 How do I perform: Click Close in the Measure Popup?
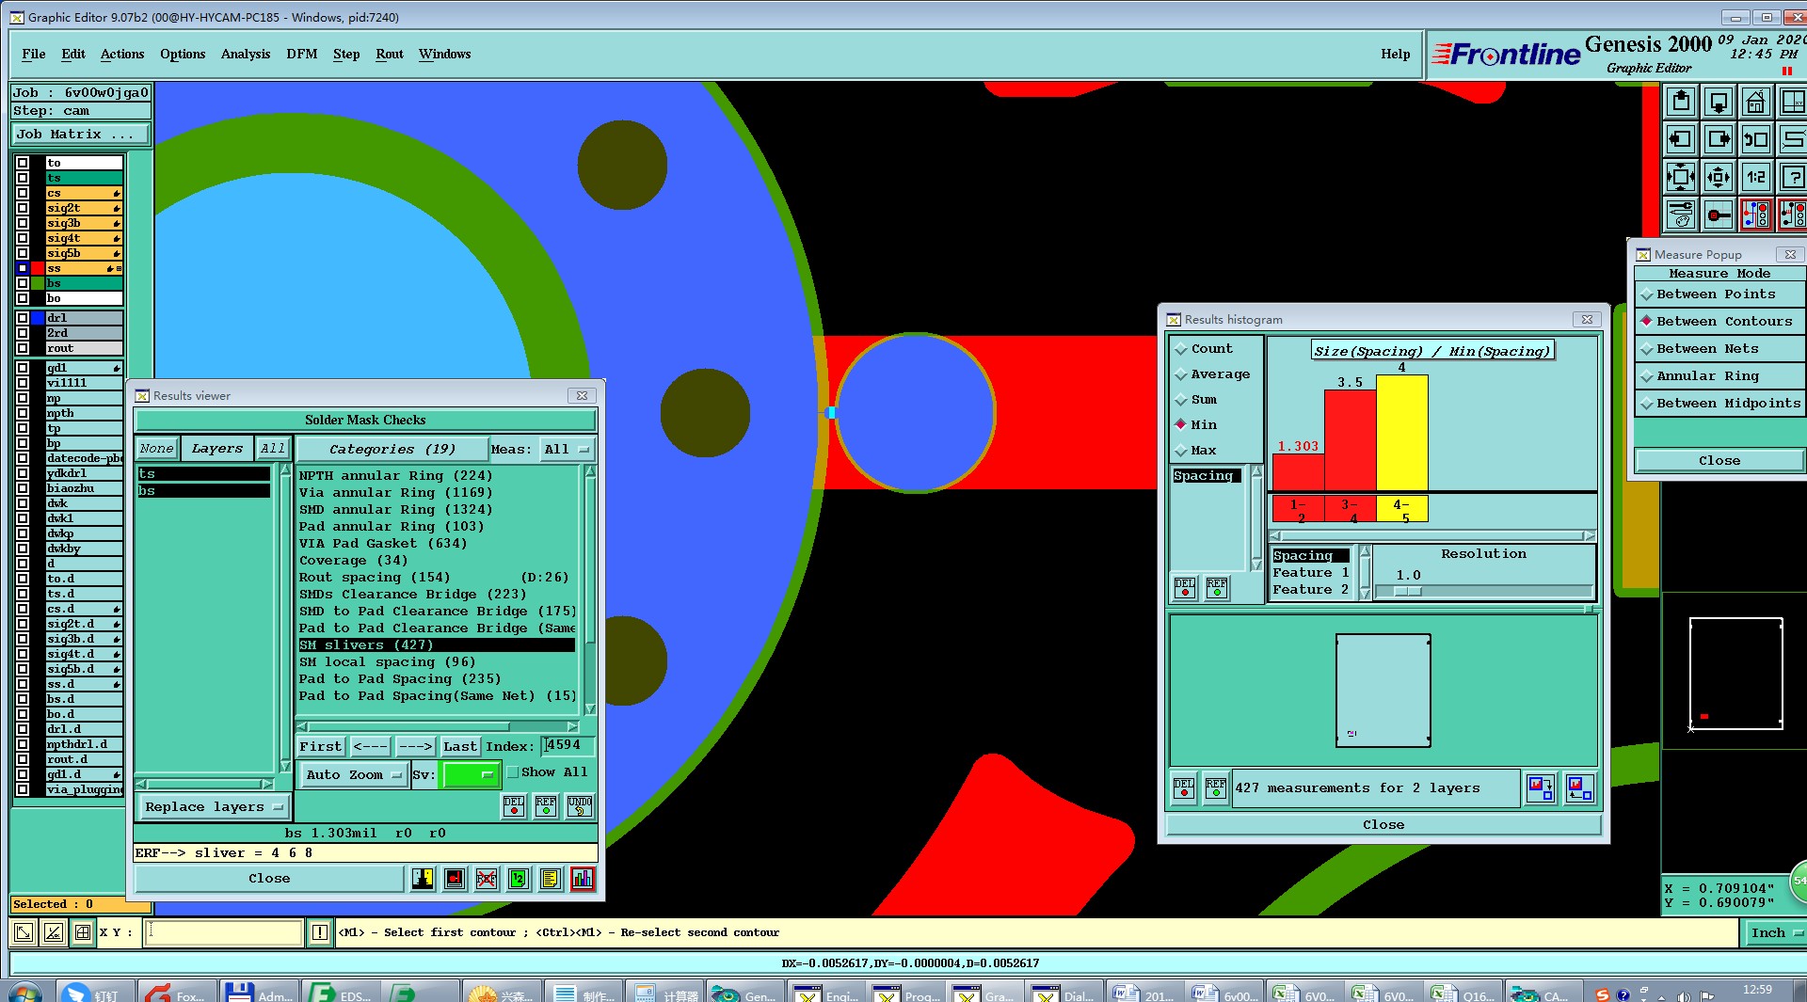coord(1719,461)
